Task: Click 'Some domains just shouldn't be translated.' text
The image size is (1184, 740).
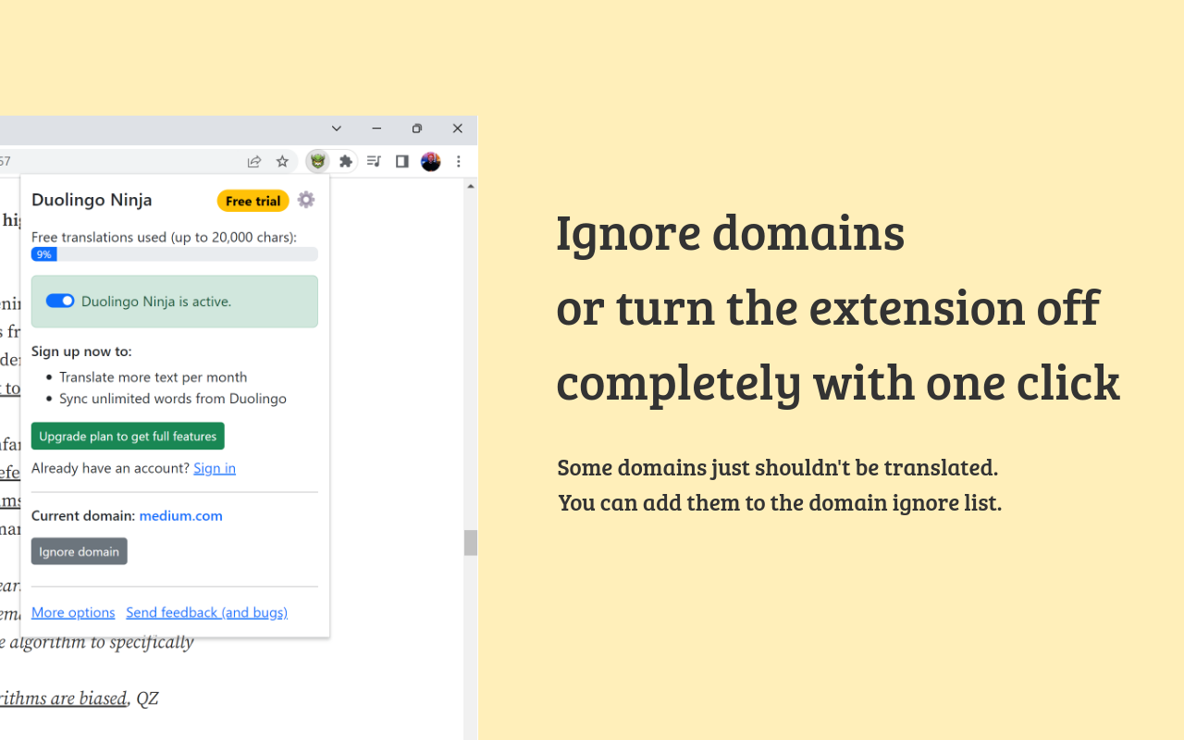Action: click(x=778, y=467)
